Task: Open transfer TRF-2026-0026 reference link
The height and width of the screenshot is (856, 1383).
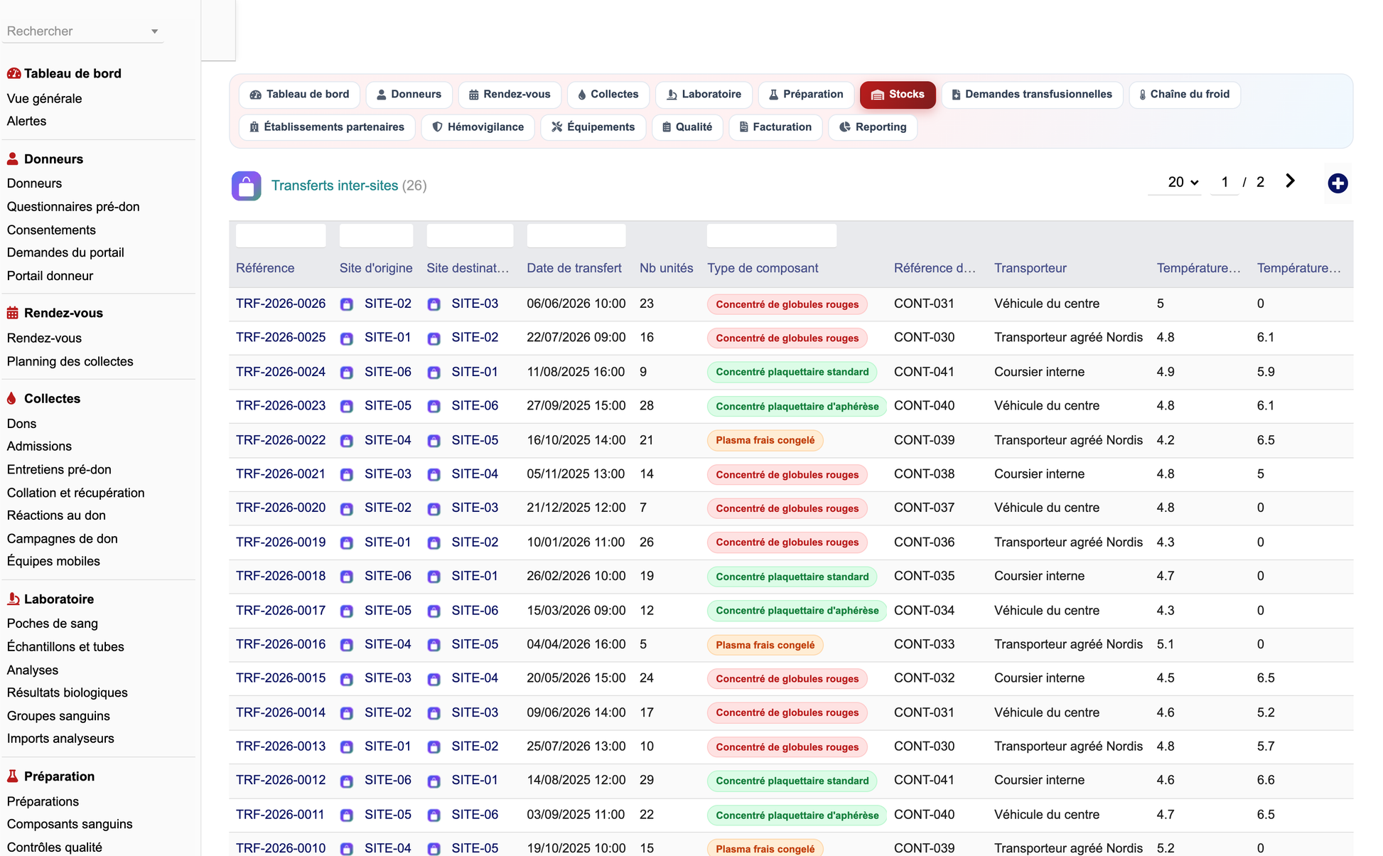Action: [x=281, y=304]
